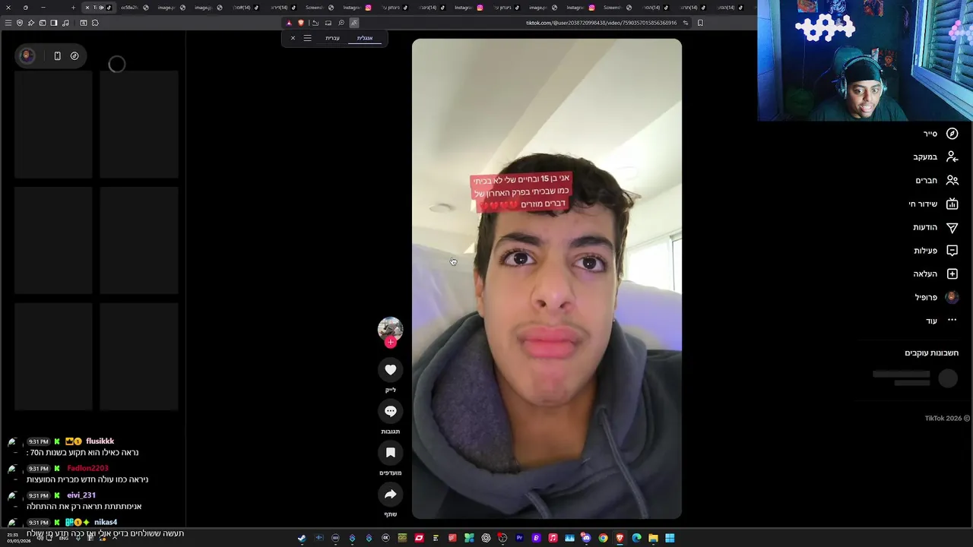Screen dimensions: 973x547
Task: Click the username nikas4 in chat
Action: tap(106, 523)
